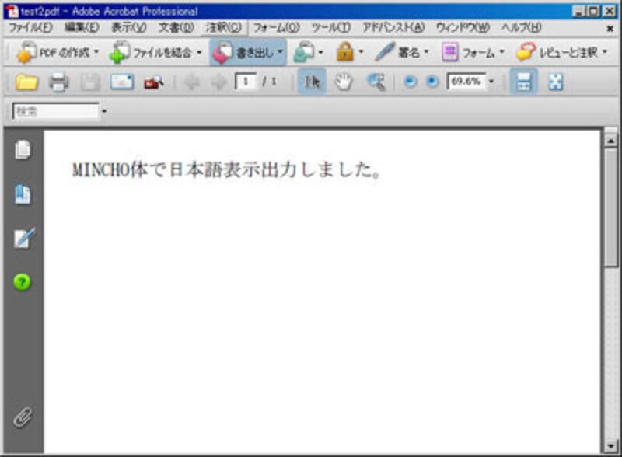Click the Print icon
Screen dimensions: 622x457
pos(58,82)
